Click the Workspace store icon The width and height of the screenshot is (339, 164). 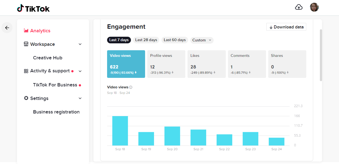pyautogui.click(x=26, y=44)
